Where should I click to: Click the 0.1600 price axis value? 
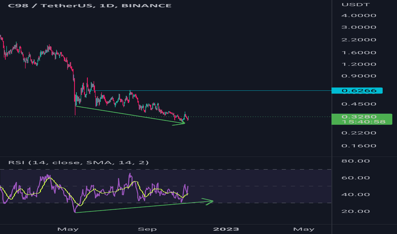point(359,146)
